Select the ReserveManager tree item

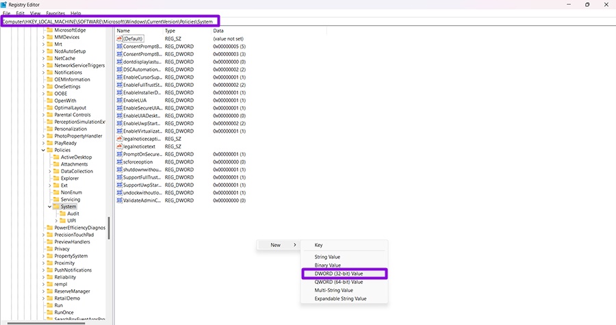[73, 291]
